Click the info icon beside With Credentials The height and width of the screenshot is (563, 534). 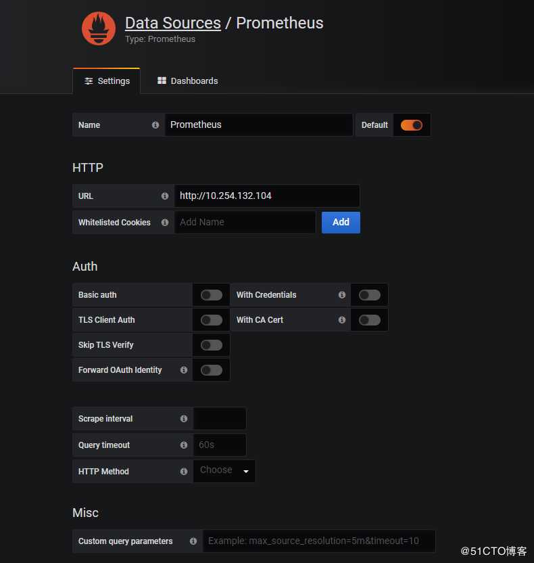pyautogui.click(x=342, y=295)
